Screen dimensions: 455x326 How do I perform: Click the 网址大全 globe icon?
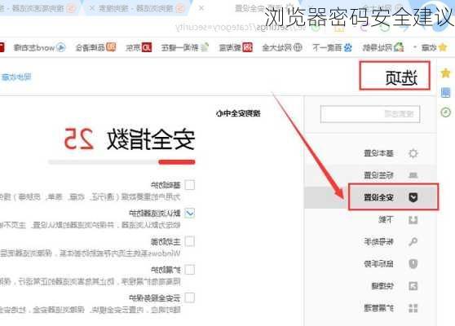pos(298,47)
